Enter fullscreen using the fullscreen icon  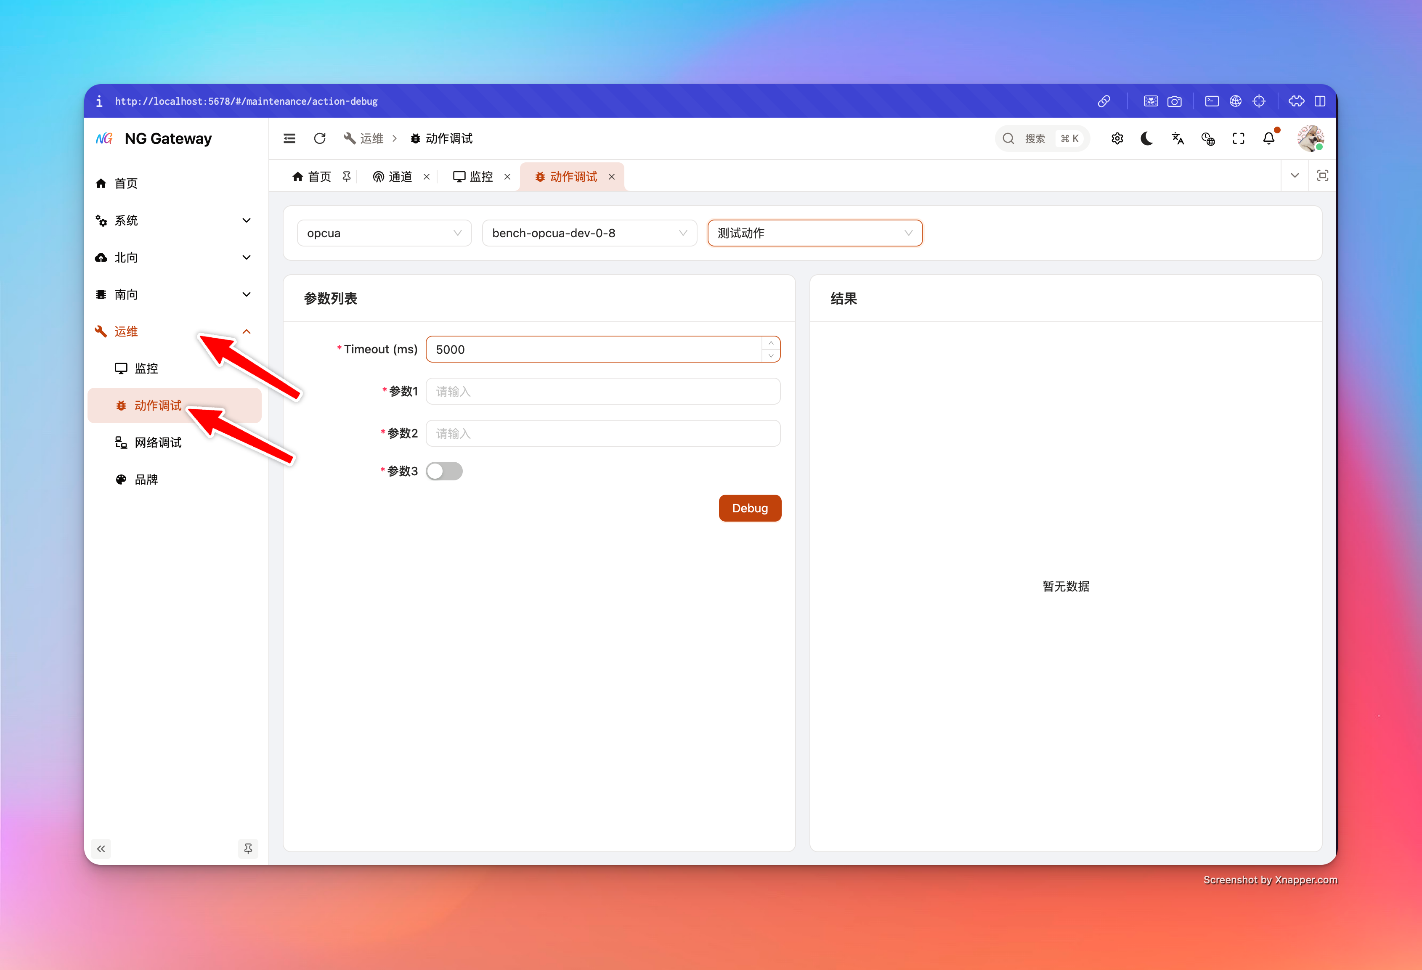(1238, 138)
